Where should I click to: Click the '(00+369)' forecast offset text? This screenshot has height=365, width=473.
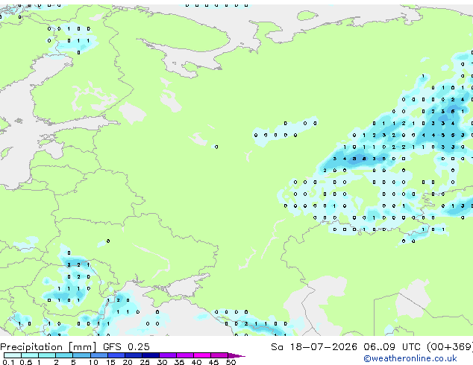[x=450, y=346]
